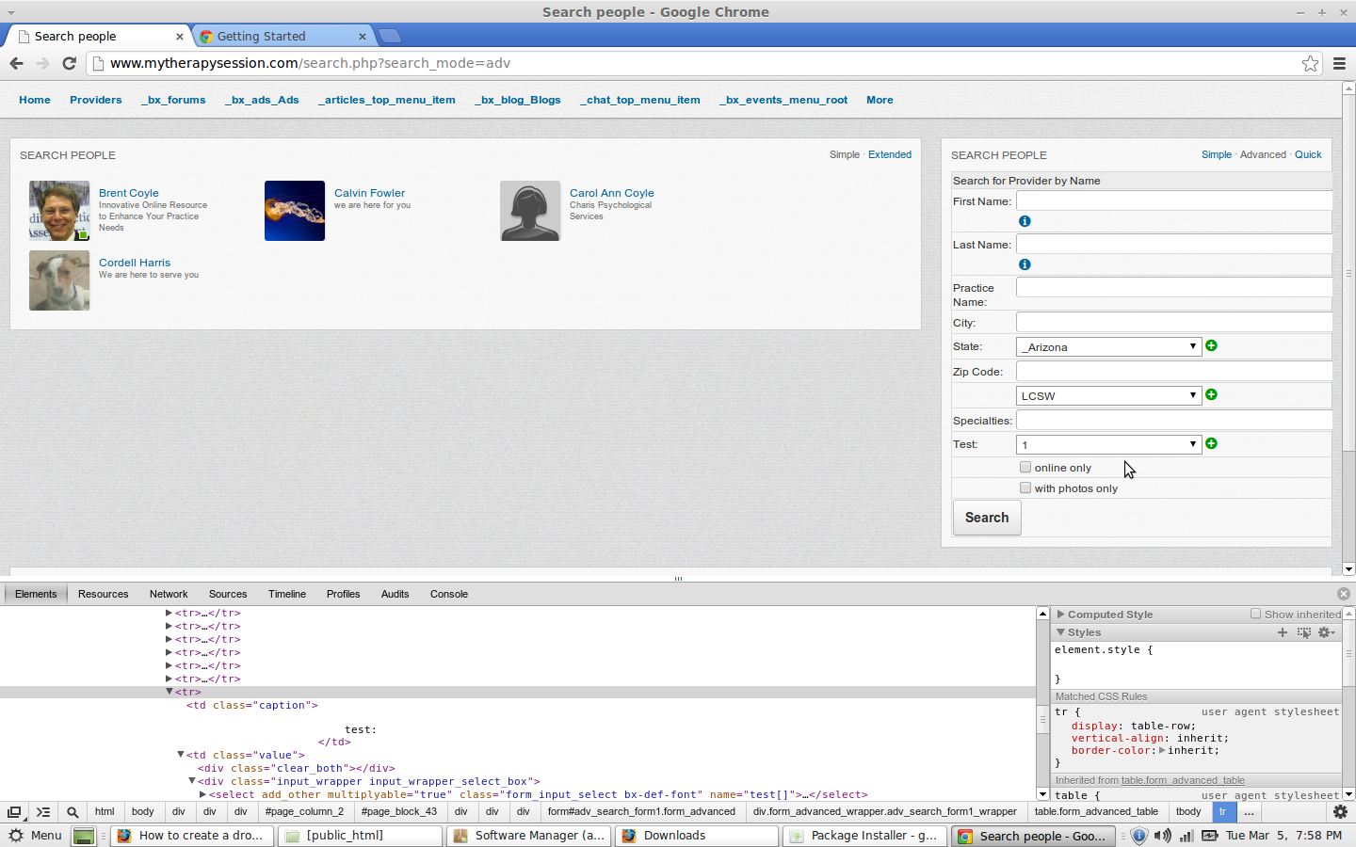Image resolution: width=1356 pixels, height=847 pixels.
Task: Open DevTools settings gear at bottom right
Action: coord(1340,811)
